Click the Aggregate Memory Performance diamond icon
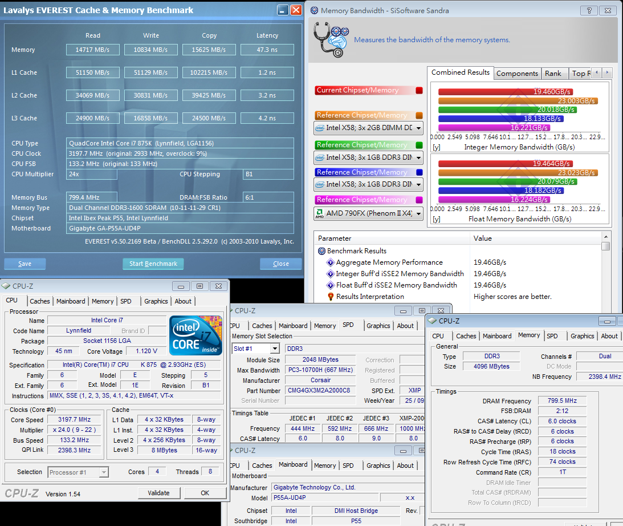This screenshot has width=623, height=526. (330, 262)
